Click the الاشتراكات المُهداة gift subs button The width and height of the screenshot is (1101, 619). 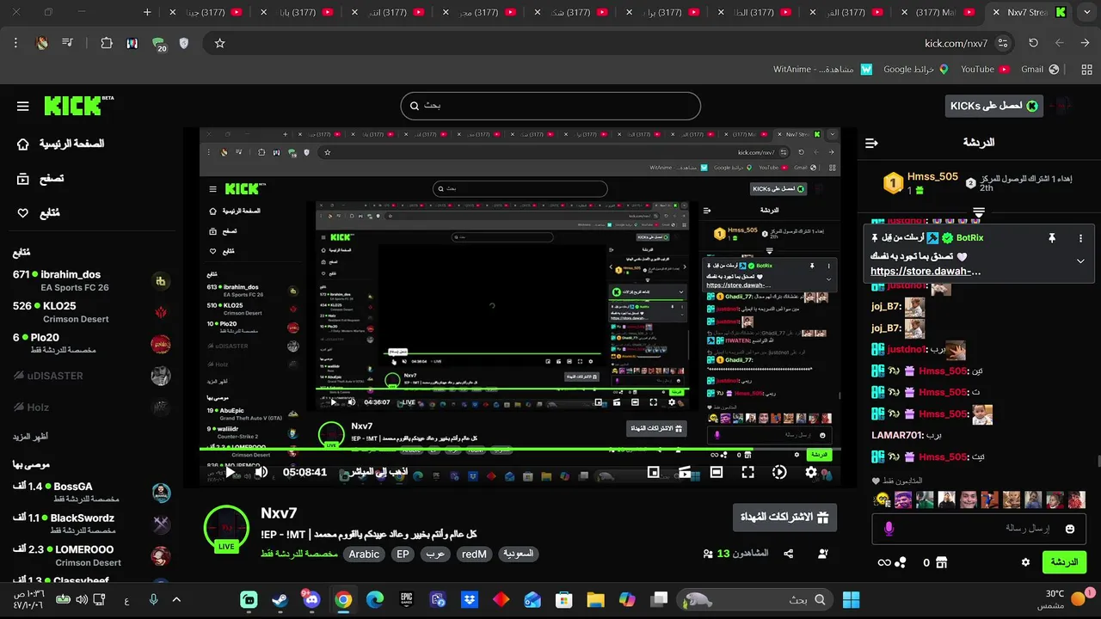coord(784,518)
